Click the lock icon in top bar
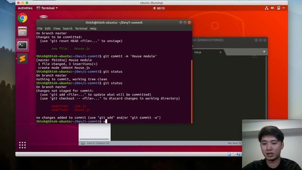This screenshot has height=170, width=302. tap(279, 8)
